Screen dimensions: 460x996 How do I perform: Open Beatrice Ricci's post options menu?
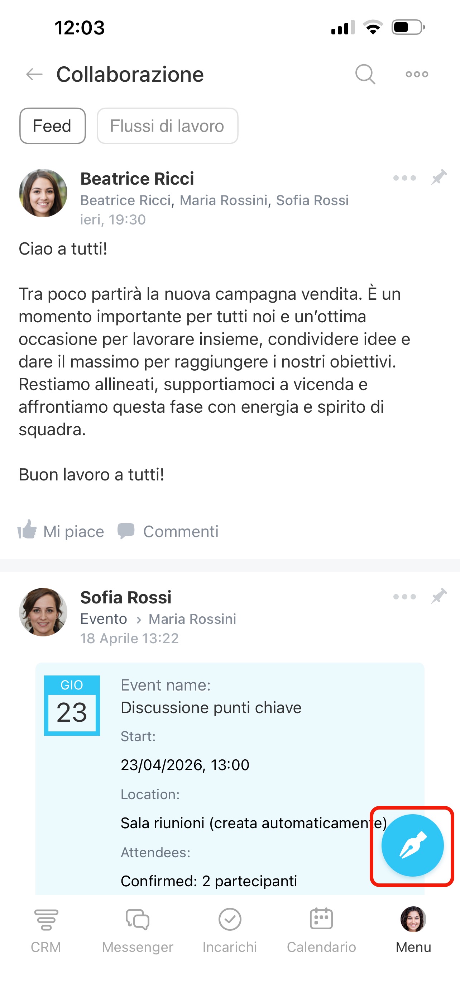(404, 178)
